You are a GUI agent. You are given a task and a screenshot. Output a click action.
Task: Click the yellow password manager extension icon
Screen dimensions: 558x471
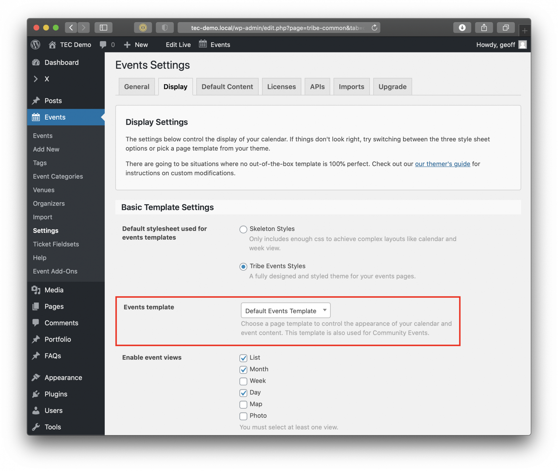pyautogui.click(x=143, y=28)
